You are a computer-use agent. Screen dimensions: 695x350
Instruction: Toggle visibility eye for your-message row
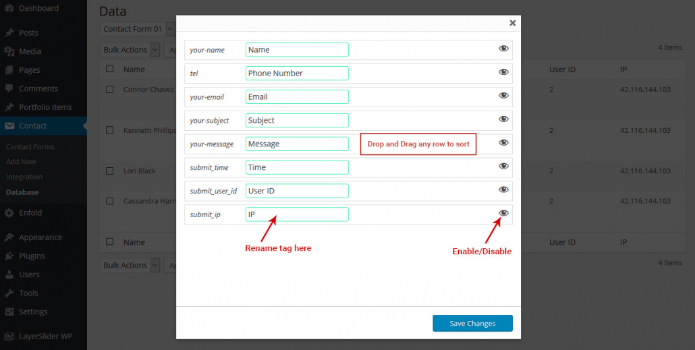[x=503, y=143]
